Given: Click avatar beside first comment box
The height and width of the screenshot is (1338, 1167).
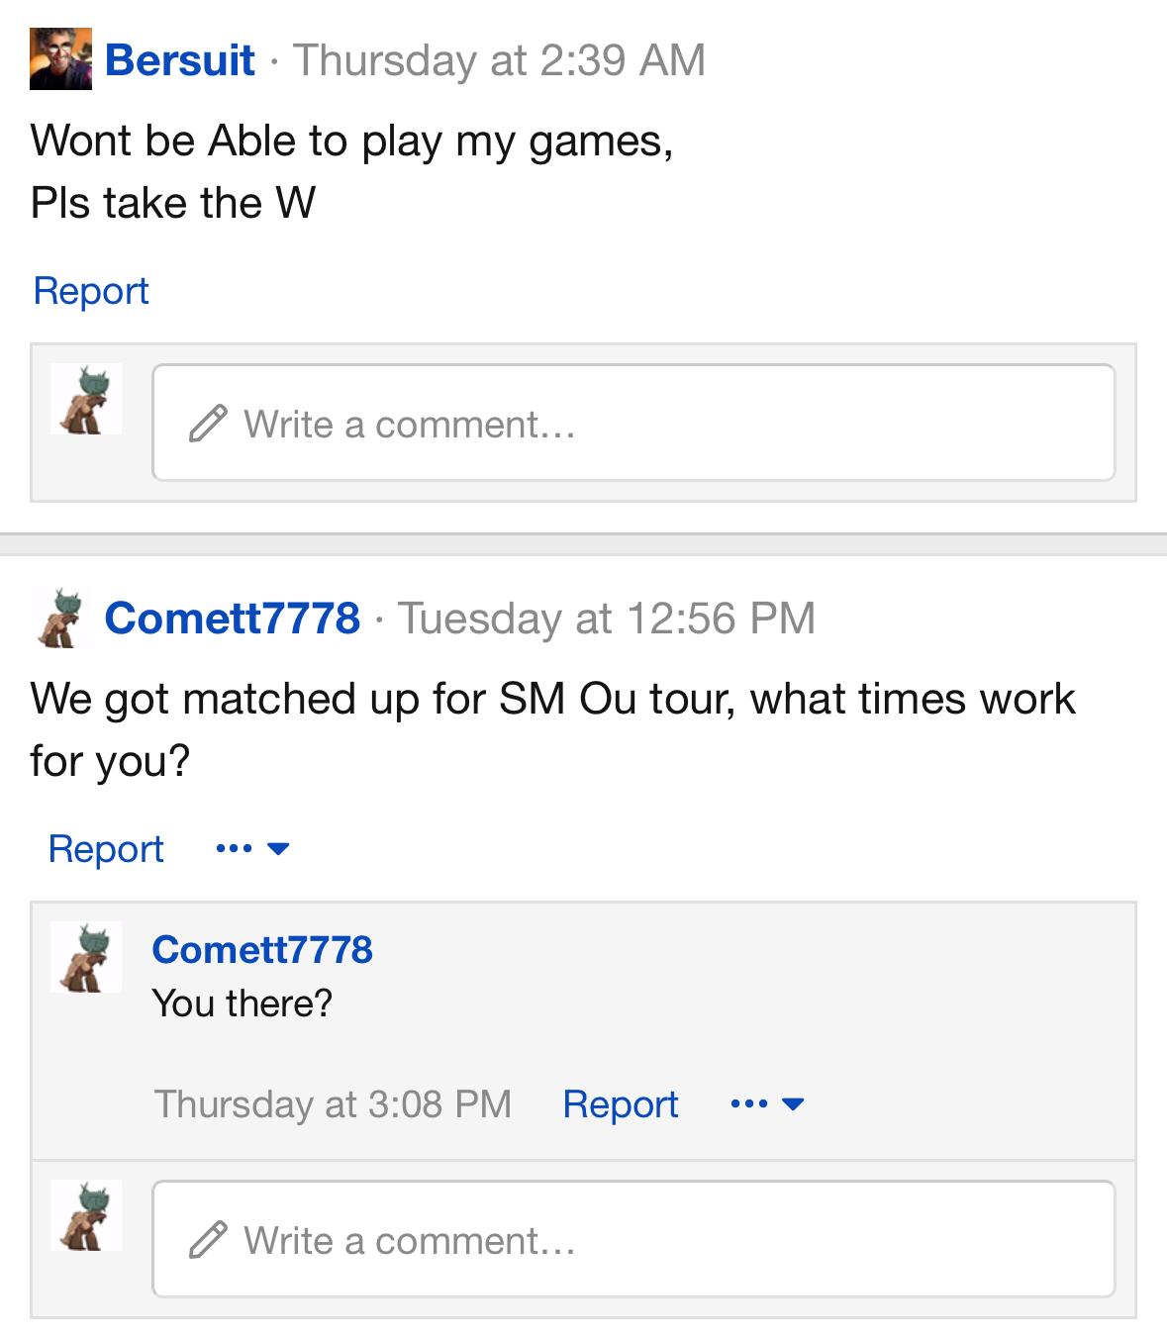Looking at the screenshot, I should pyautogui.click(x=86, y=399).
